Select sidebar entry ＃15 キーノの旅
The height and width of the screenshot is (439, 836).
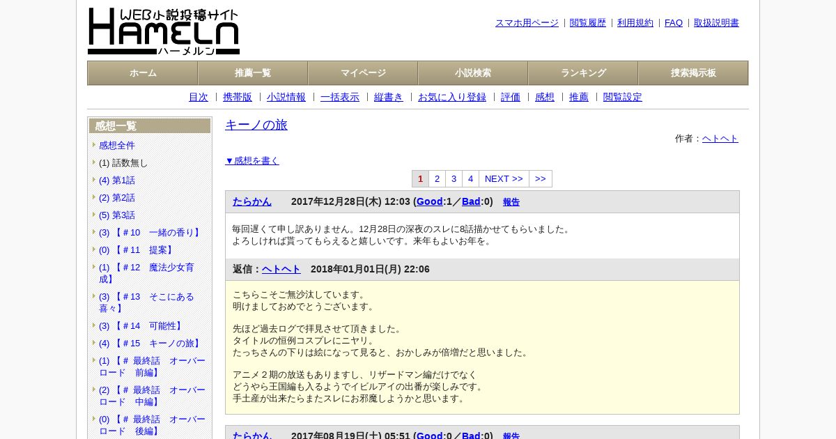(x=150, y=343)
